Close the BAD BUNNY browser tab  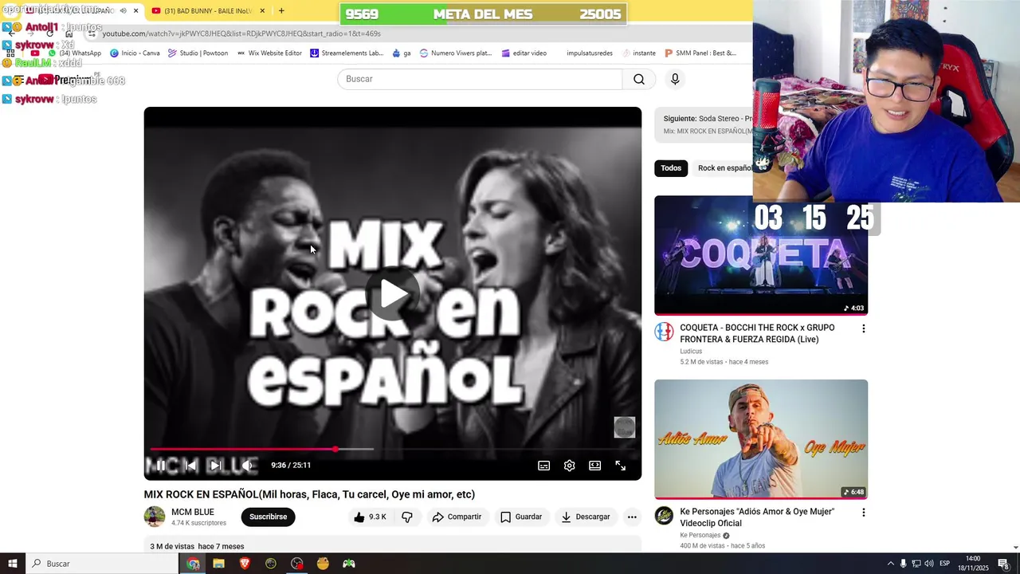click(262, 11)
